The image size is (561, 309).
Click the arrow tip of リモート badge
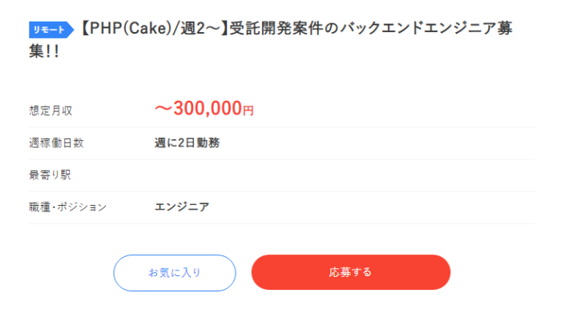click(71, 30)
